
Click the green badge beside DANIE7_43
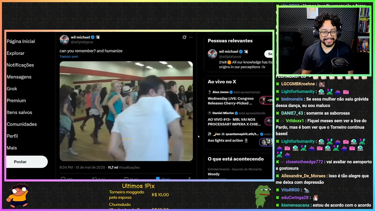(x=278, y=113)
